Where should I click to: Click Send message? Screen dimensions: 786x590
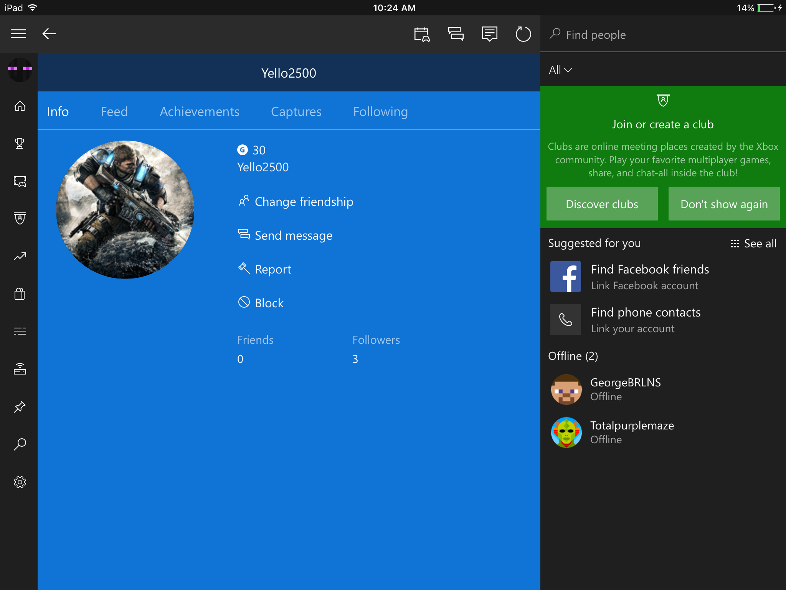tap(285, 235)
